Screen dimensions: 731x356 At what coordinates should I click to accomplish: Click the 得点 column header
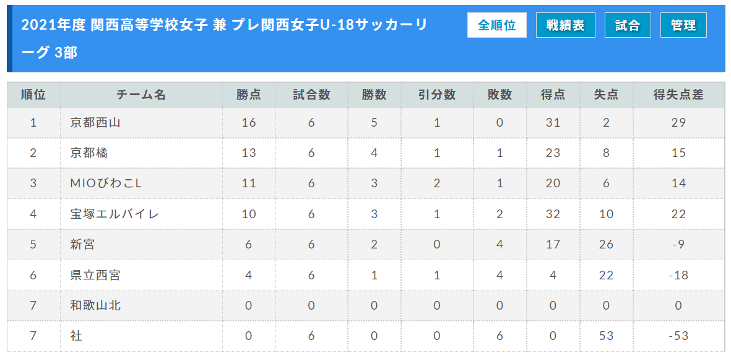point(553,95)
